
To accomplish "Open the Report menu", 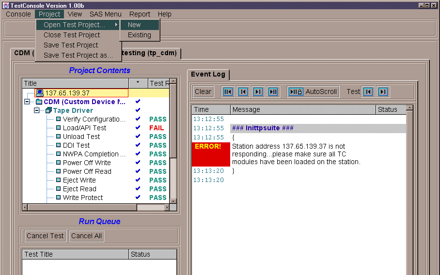I will (x=140, y=14).
